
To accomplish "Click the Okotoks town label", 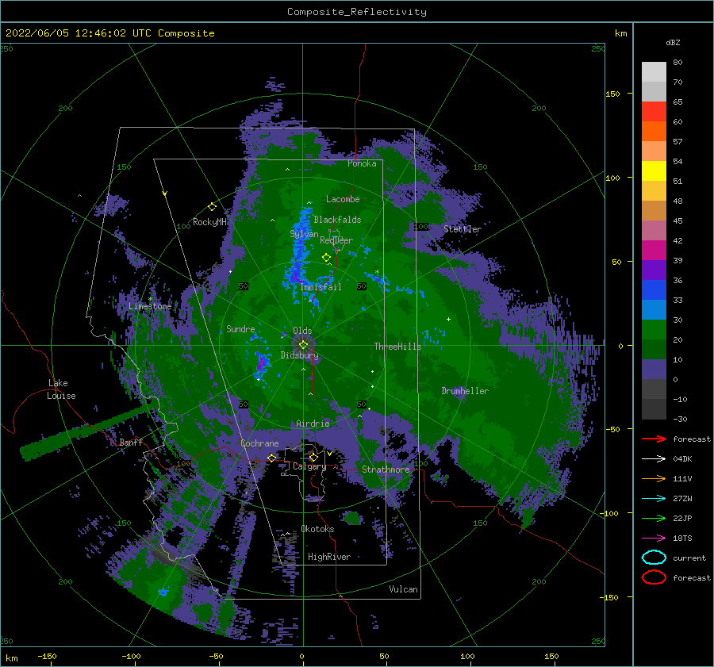I will 317,529.
